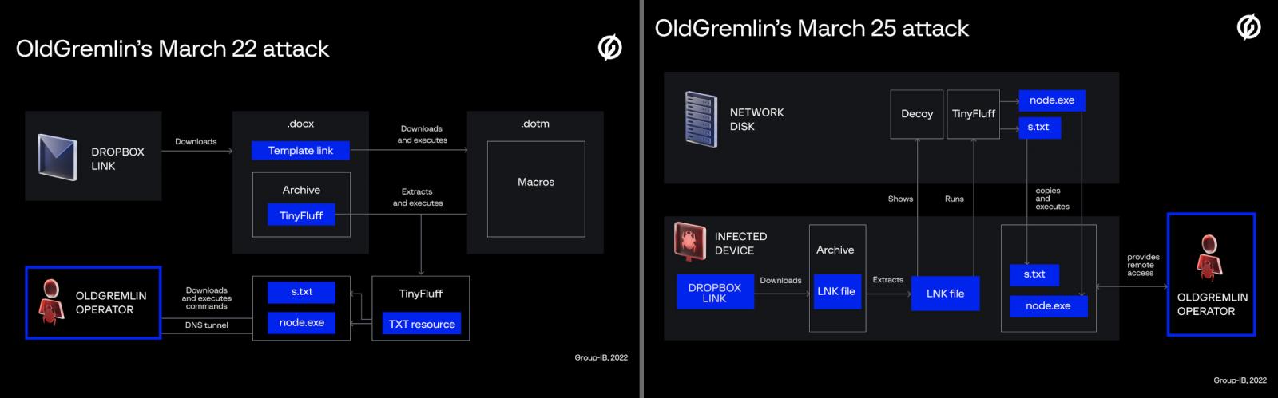Image resolution: width=1278 pixels, height=398 pixels.
Task: Click the node.exe box on the network disk
Action: point(1051,100)
